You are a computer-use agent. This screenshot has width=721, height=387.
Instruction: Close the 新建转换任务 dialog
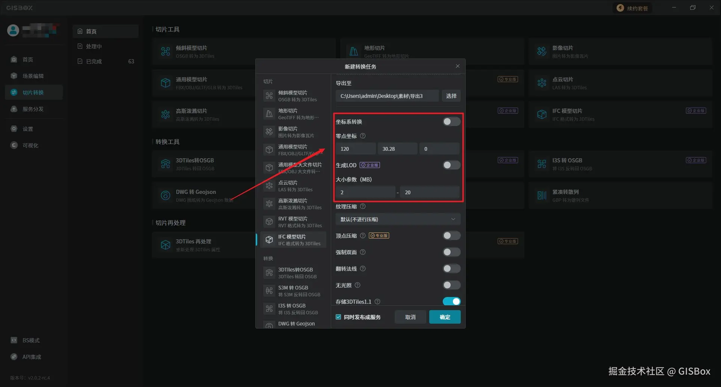click(457, 66)
